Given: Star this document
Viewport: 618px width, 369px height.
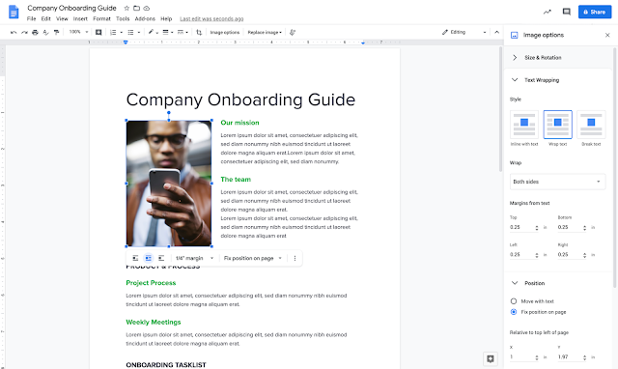Looking at the screenshot, I should [x=126, y=8].
